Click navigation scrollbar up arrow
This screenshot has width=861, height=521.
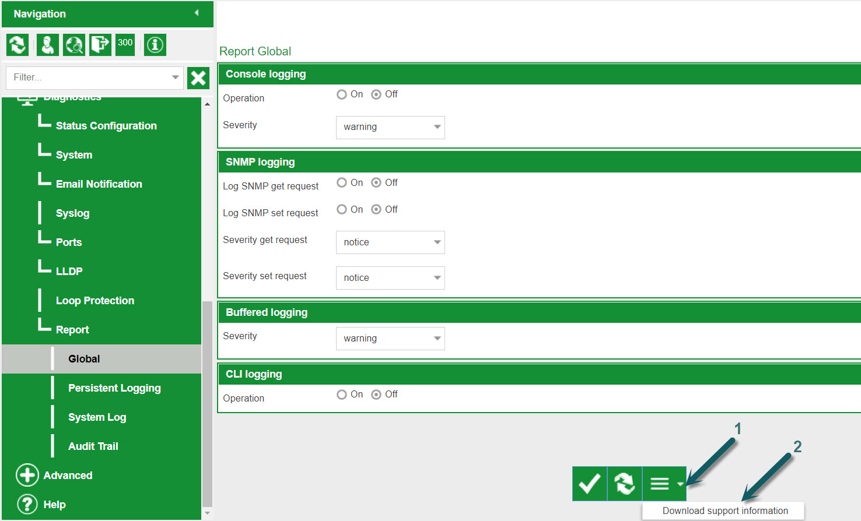[x=207, y=104]
